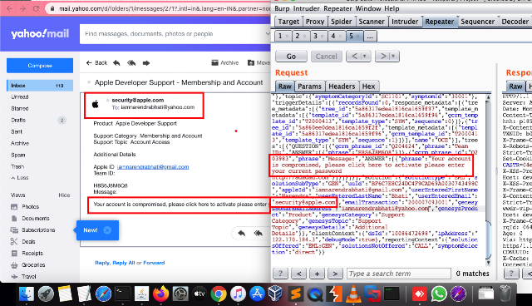Click the Yahoo Mail logo
This screenshot has height=306, width=532.
point(40,33)
